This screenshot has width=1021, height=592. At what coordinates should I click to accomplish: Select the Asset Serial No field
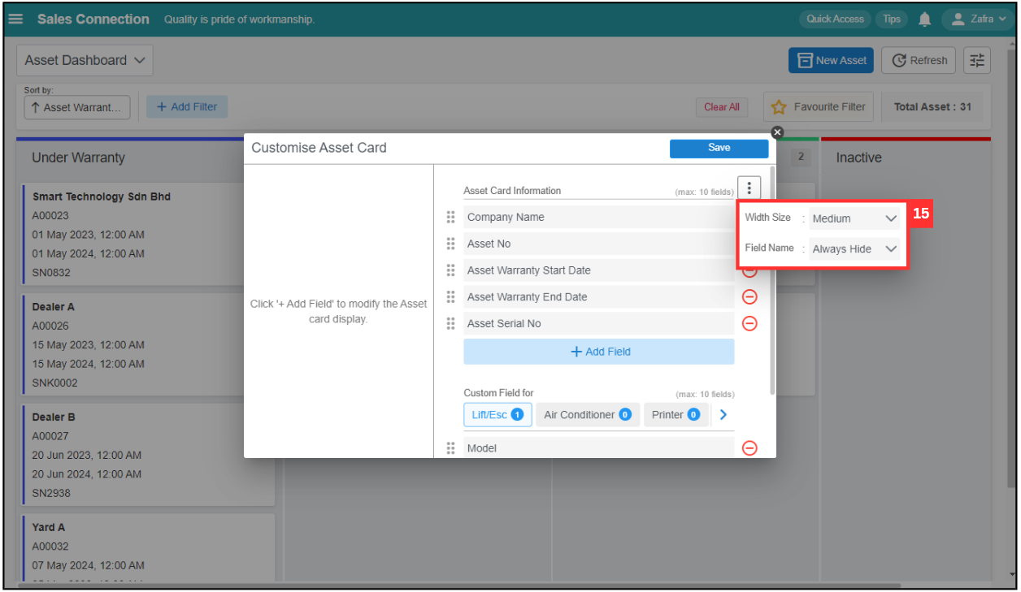(599, 323)
